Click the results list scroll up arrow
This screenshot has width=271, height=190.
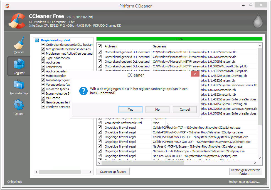click(260, 46)
